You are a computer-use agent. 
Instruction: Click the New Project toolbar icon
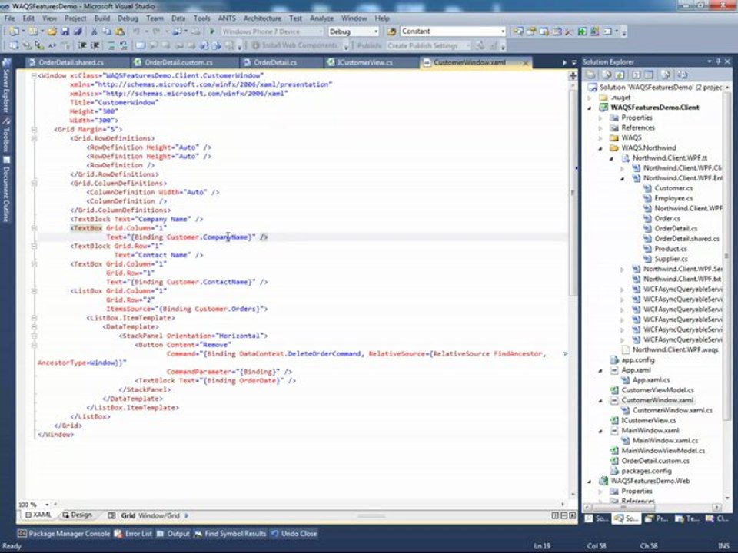pyautogui.click(x=14, y=31)
